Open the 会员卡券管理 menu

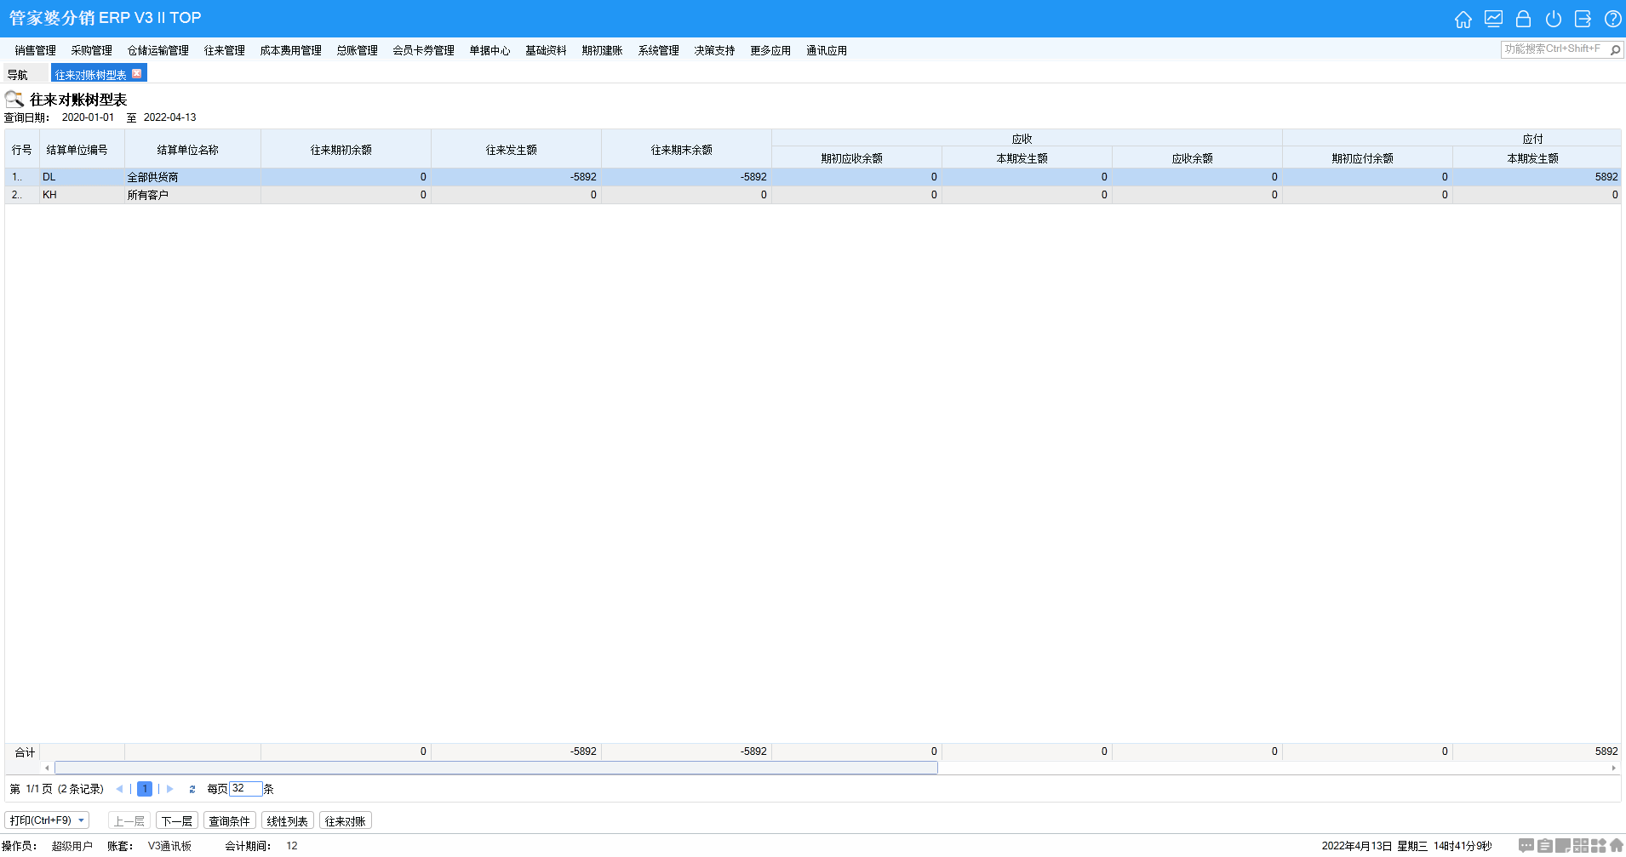[x=423, y=50]
